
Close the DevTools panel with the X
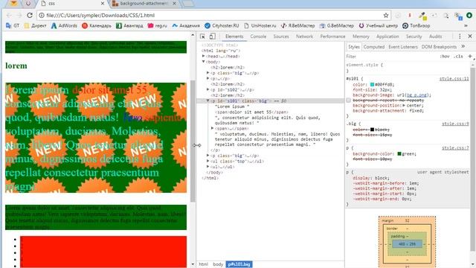[470, 36]
